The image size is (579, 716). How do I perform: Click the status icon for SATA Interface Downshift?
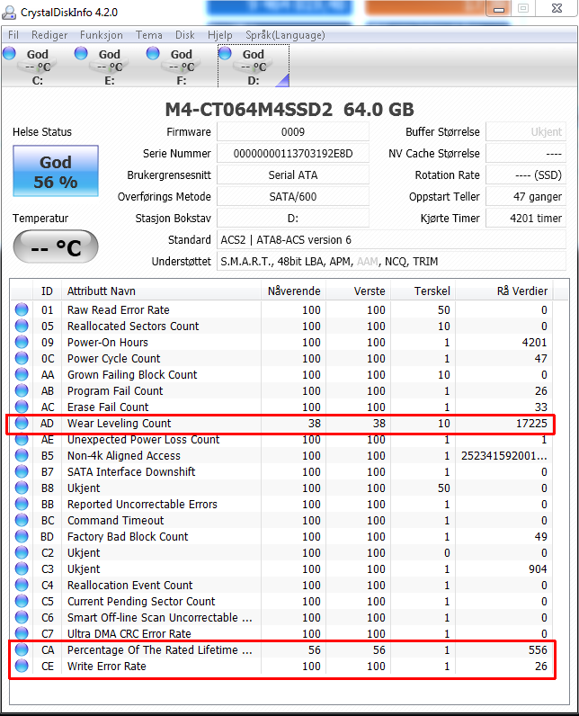(22, 471)
